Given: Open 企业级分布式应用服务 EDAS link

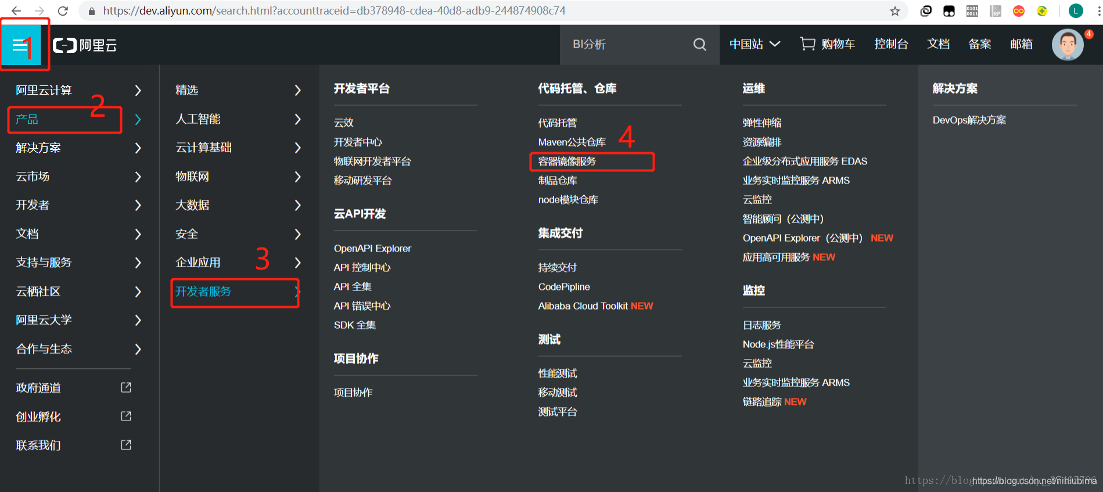Looking at the screenshot, I should pos(804,161).
